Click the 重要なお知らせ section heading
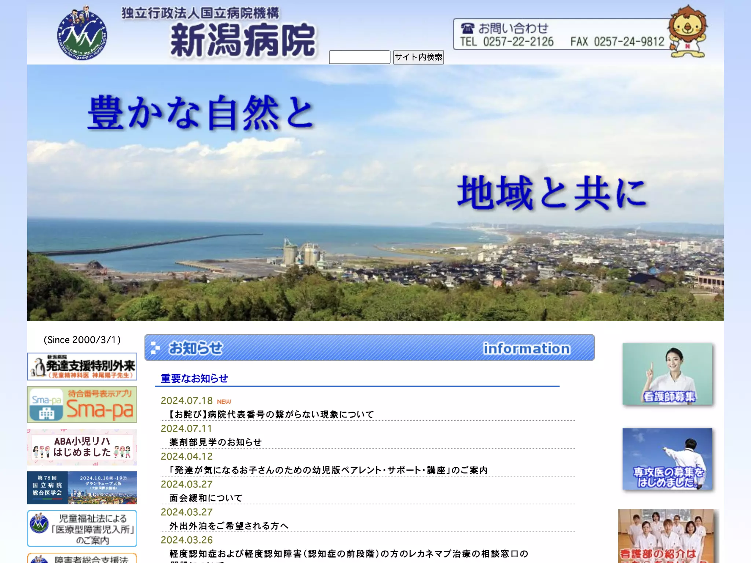 [x=194, y=378]
